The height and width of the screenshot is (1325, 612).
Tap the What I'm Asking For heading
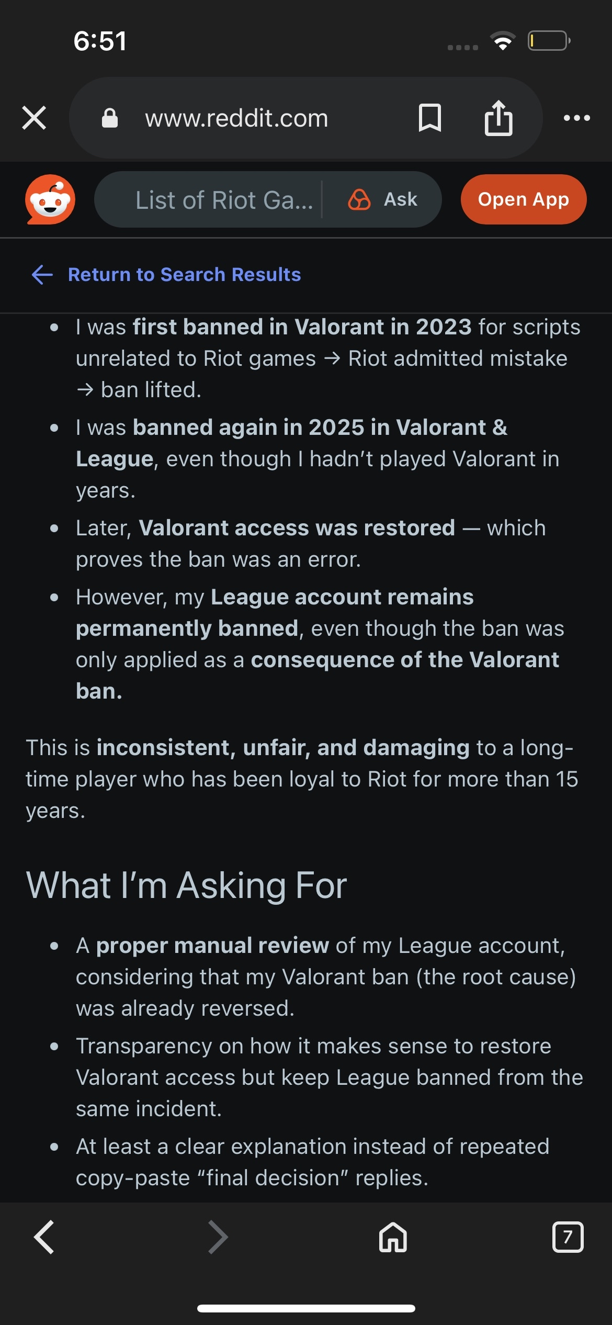point(186,885)
